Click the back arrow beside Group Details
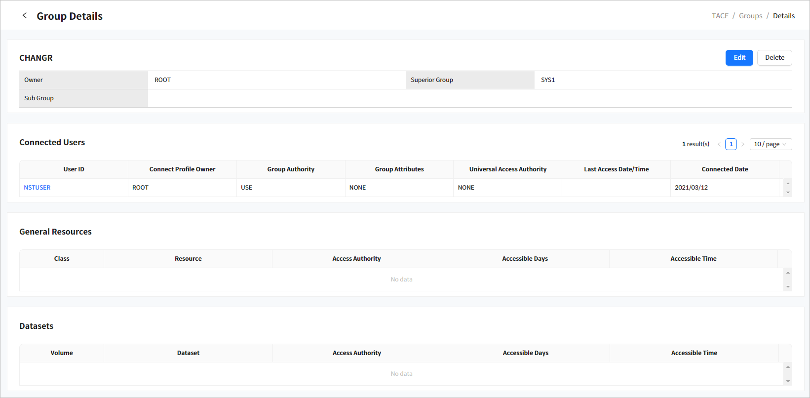The image size is (810, 398). [25, 16]
